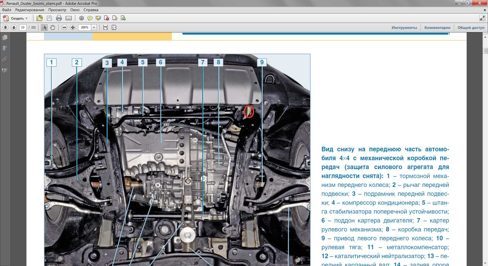Print the document with the printer icon
The width and height of the screenshot is (488, 266).
pyautogui.click(x=59, y=18)
